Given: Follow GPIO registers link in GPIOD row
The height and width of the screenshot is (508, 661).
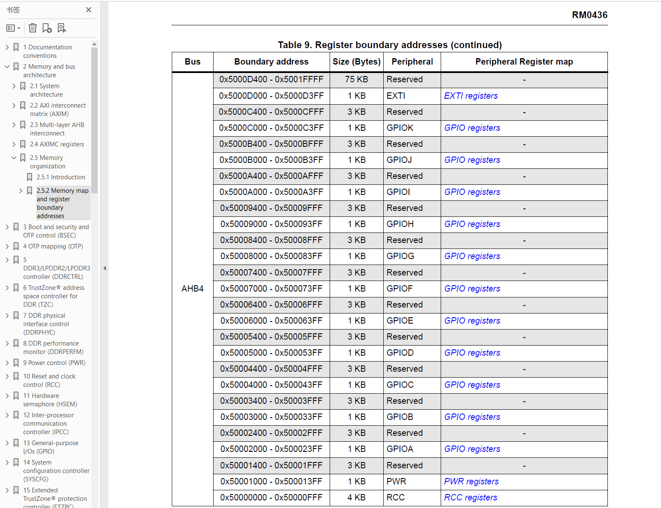Looking at the screenshot, I should [472, 353].
